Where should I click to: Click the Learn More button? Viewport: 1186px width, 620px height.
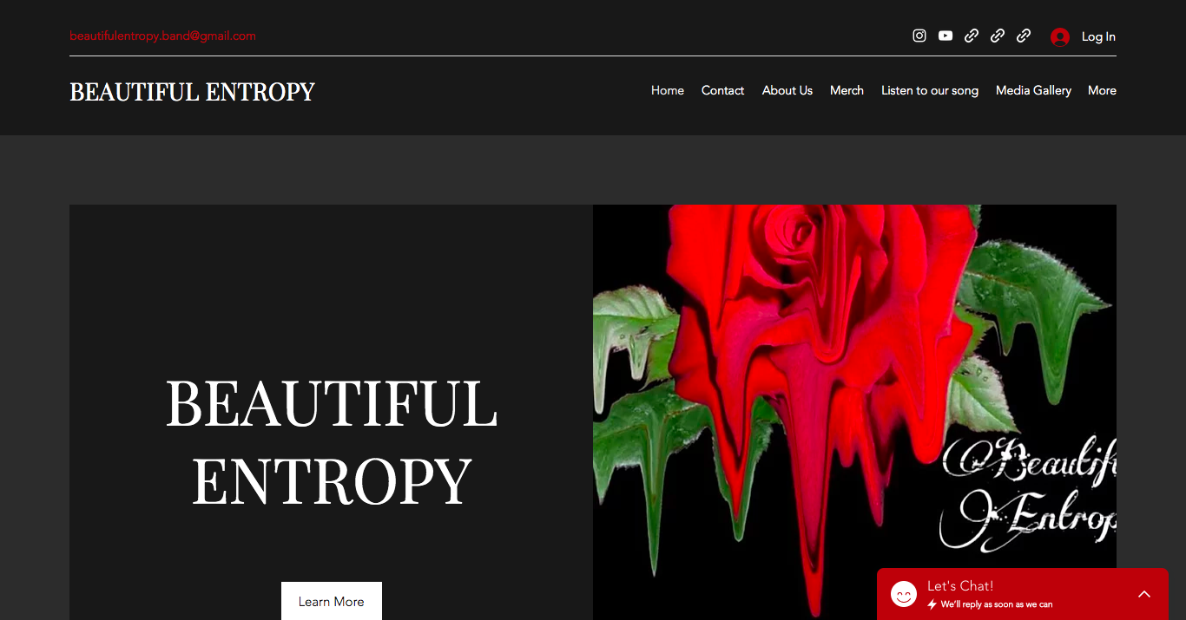[x=332, y=601]
